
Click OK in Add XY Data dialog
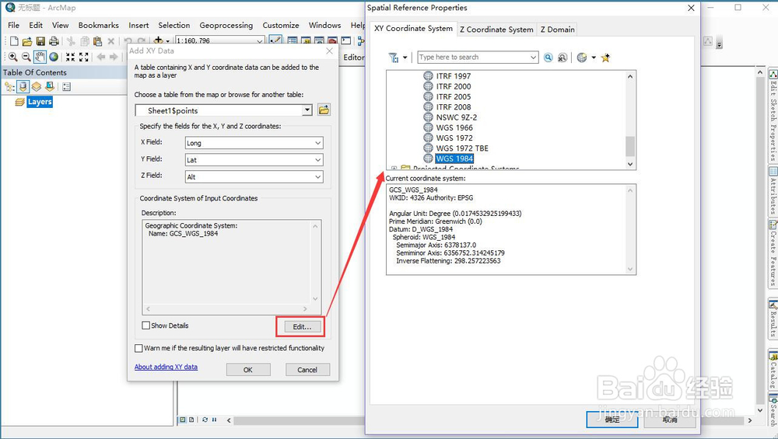click(x=248, y=370)
